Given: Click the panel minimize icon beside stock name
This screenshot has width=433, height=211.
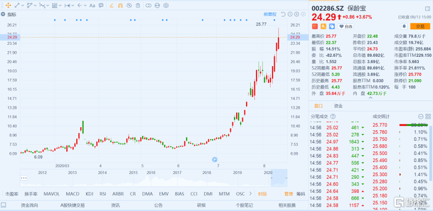Looking at the screenshot, I should [x=428, y=8].
